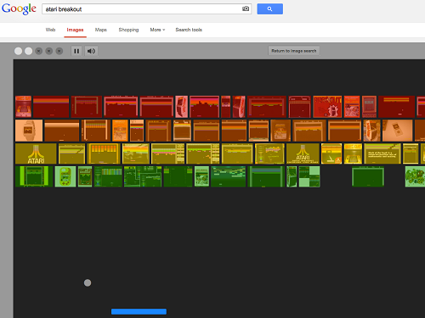Open the Shopping tab
The image size is (425, 318).
click(128, 30)
